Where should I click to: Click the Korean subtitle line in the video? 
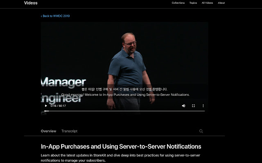coord(124,89)
